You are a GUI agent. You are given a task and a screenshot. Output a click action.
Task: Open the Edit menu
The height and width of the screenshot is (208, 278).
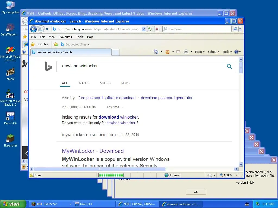[x=42, y=37]
